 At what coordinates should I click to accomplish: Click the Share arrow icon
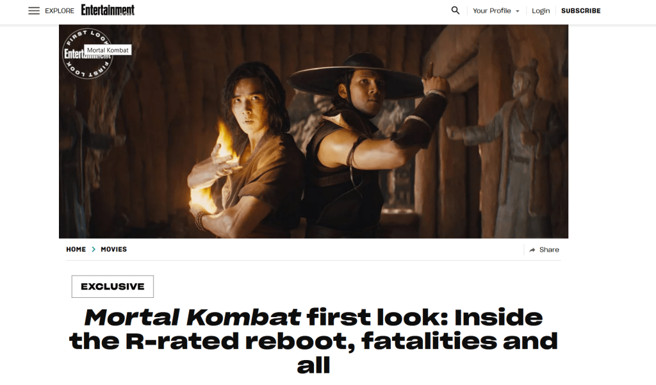pyautogui.click(x=532, y=250)
